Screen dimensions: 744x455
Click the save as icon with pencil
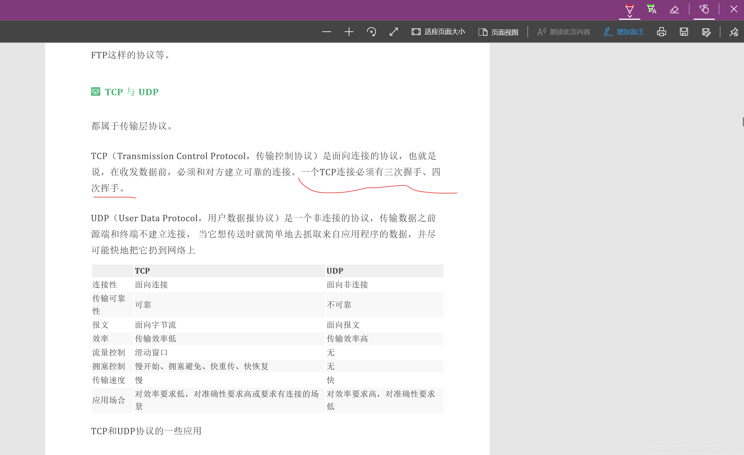pyautogui.click(x=706, y=32)
